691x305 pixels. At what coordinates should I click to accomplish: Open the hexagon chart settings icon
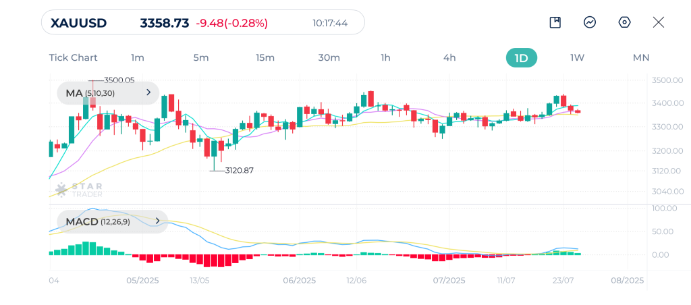click(x=624, y=22)
